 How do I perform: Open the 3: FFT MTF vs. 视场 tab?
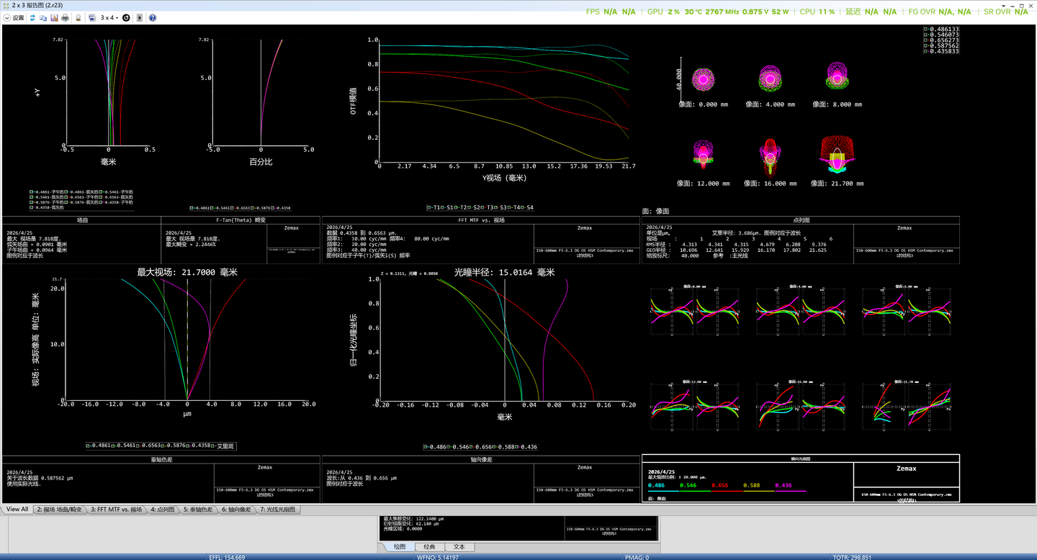pos(117,510)
